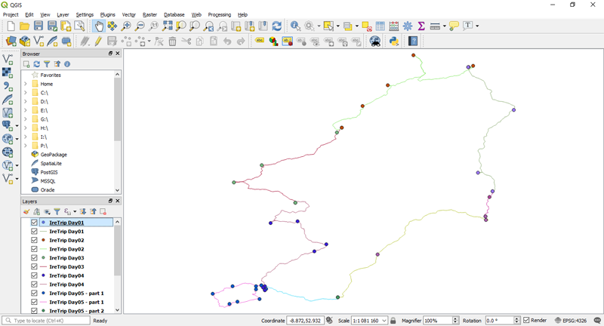Select PostGIS in the Browser tree
This screenshot has width=604, height=326.
48,172
